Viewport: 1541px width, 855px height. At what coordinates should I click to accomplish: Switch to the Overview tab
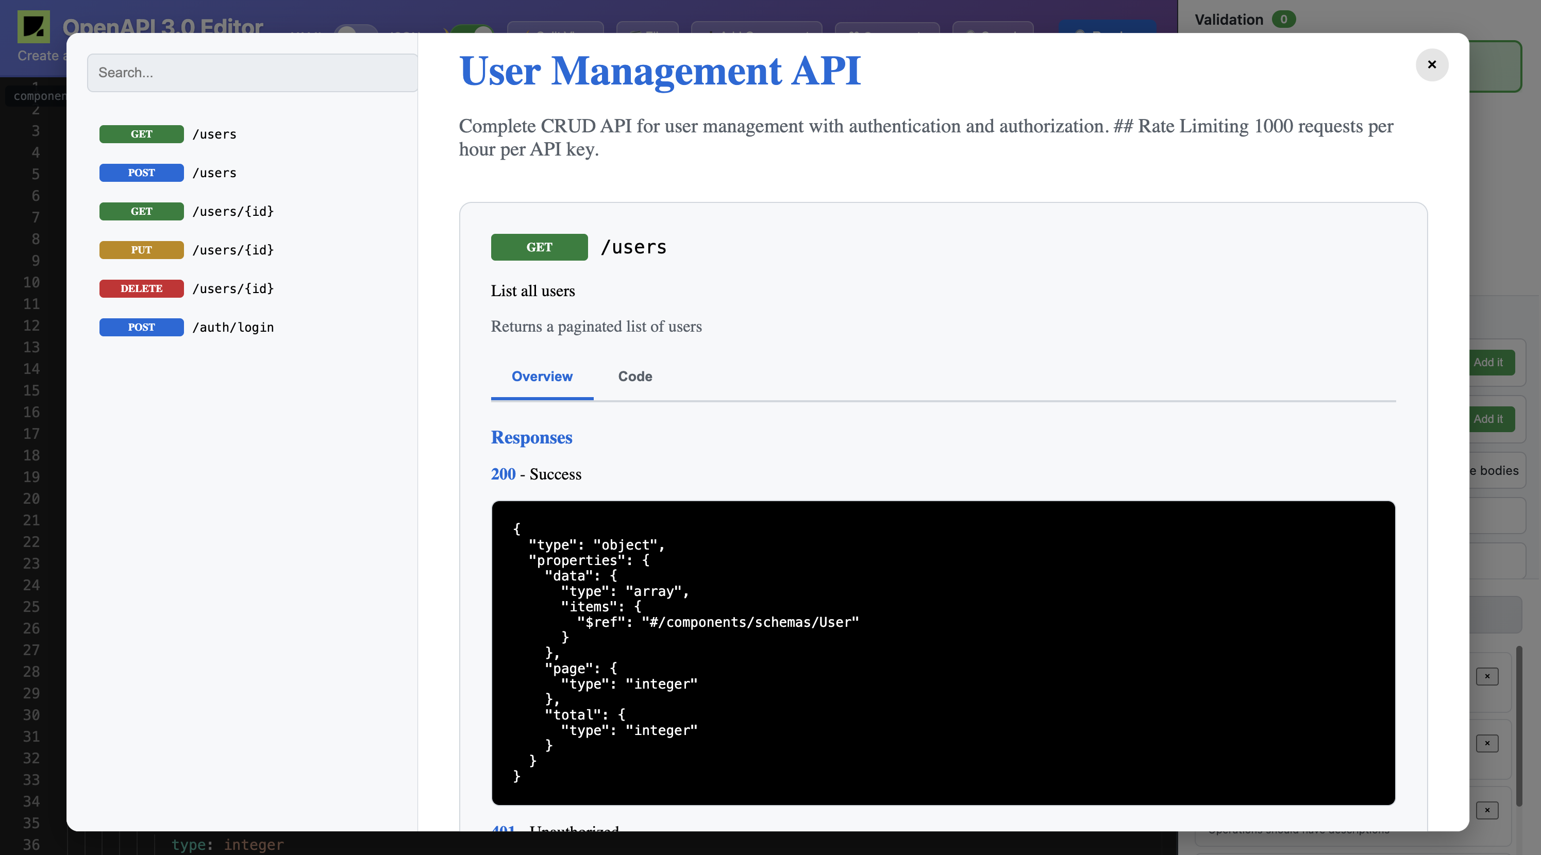coord(542,376)
